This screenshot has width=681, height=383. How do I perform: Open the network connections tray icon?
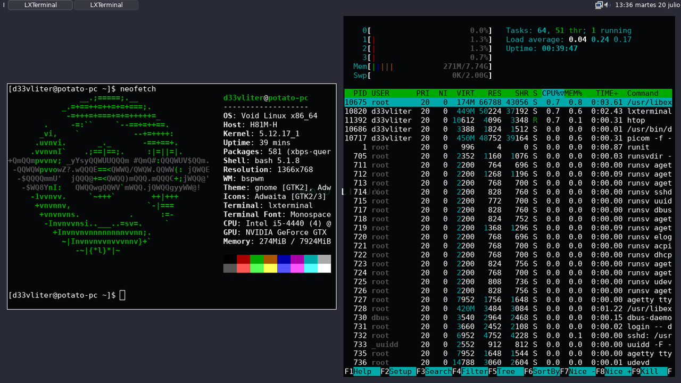(x=599, y=5)
